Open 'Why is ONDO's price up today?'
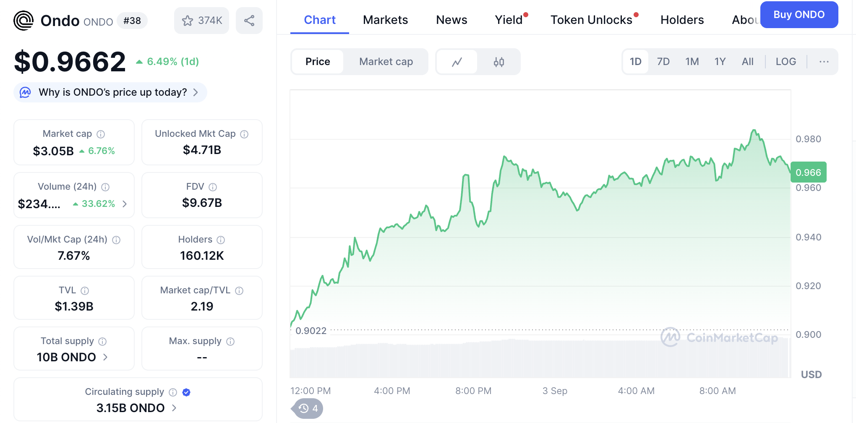 click(x=112, y=92)
